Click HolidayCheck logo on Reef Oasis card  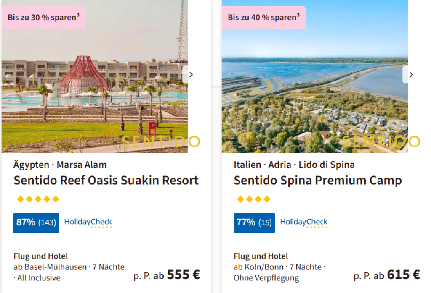[88, 222]
